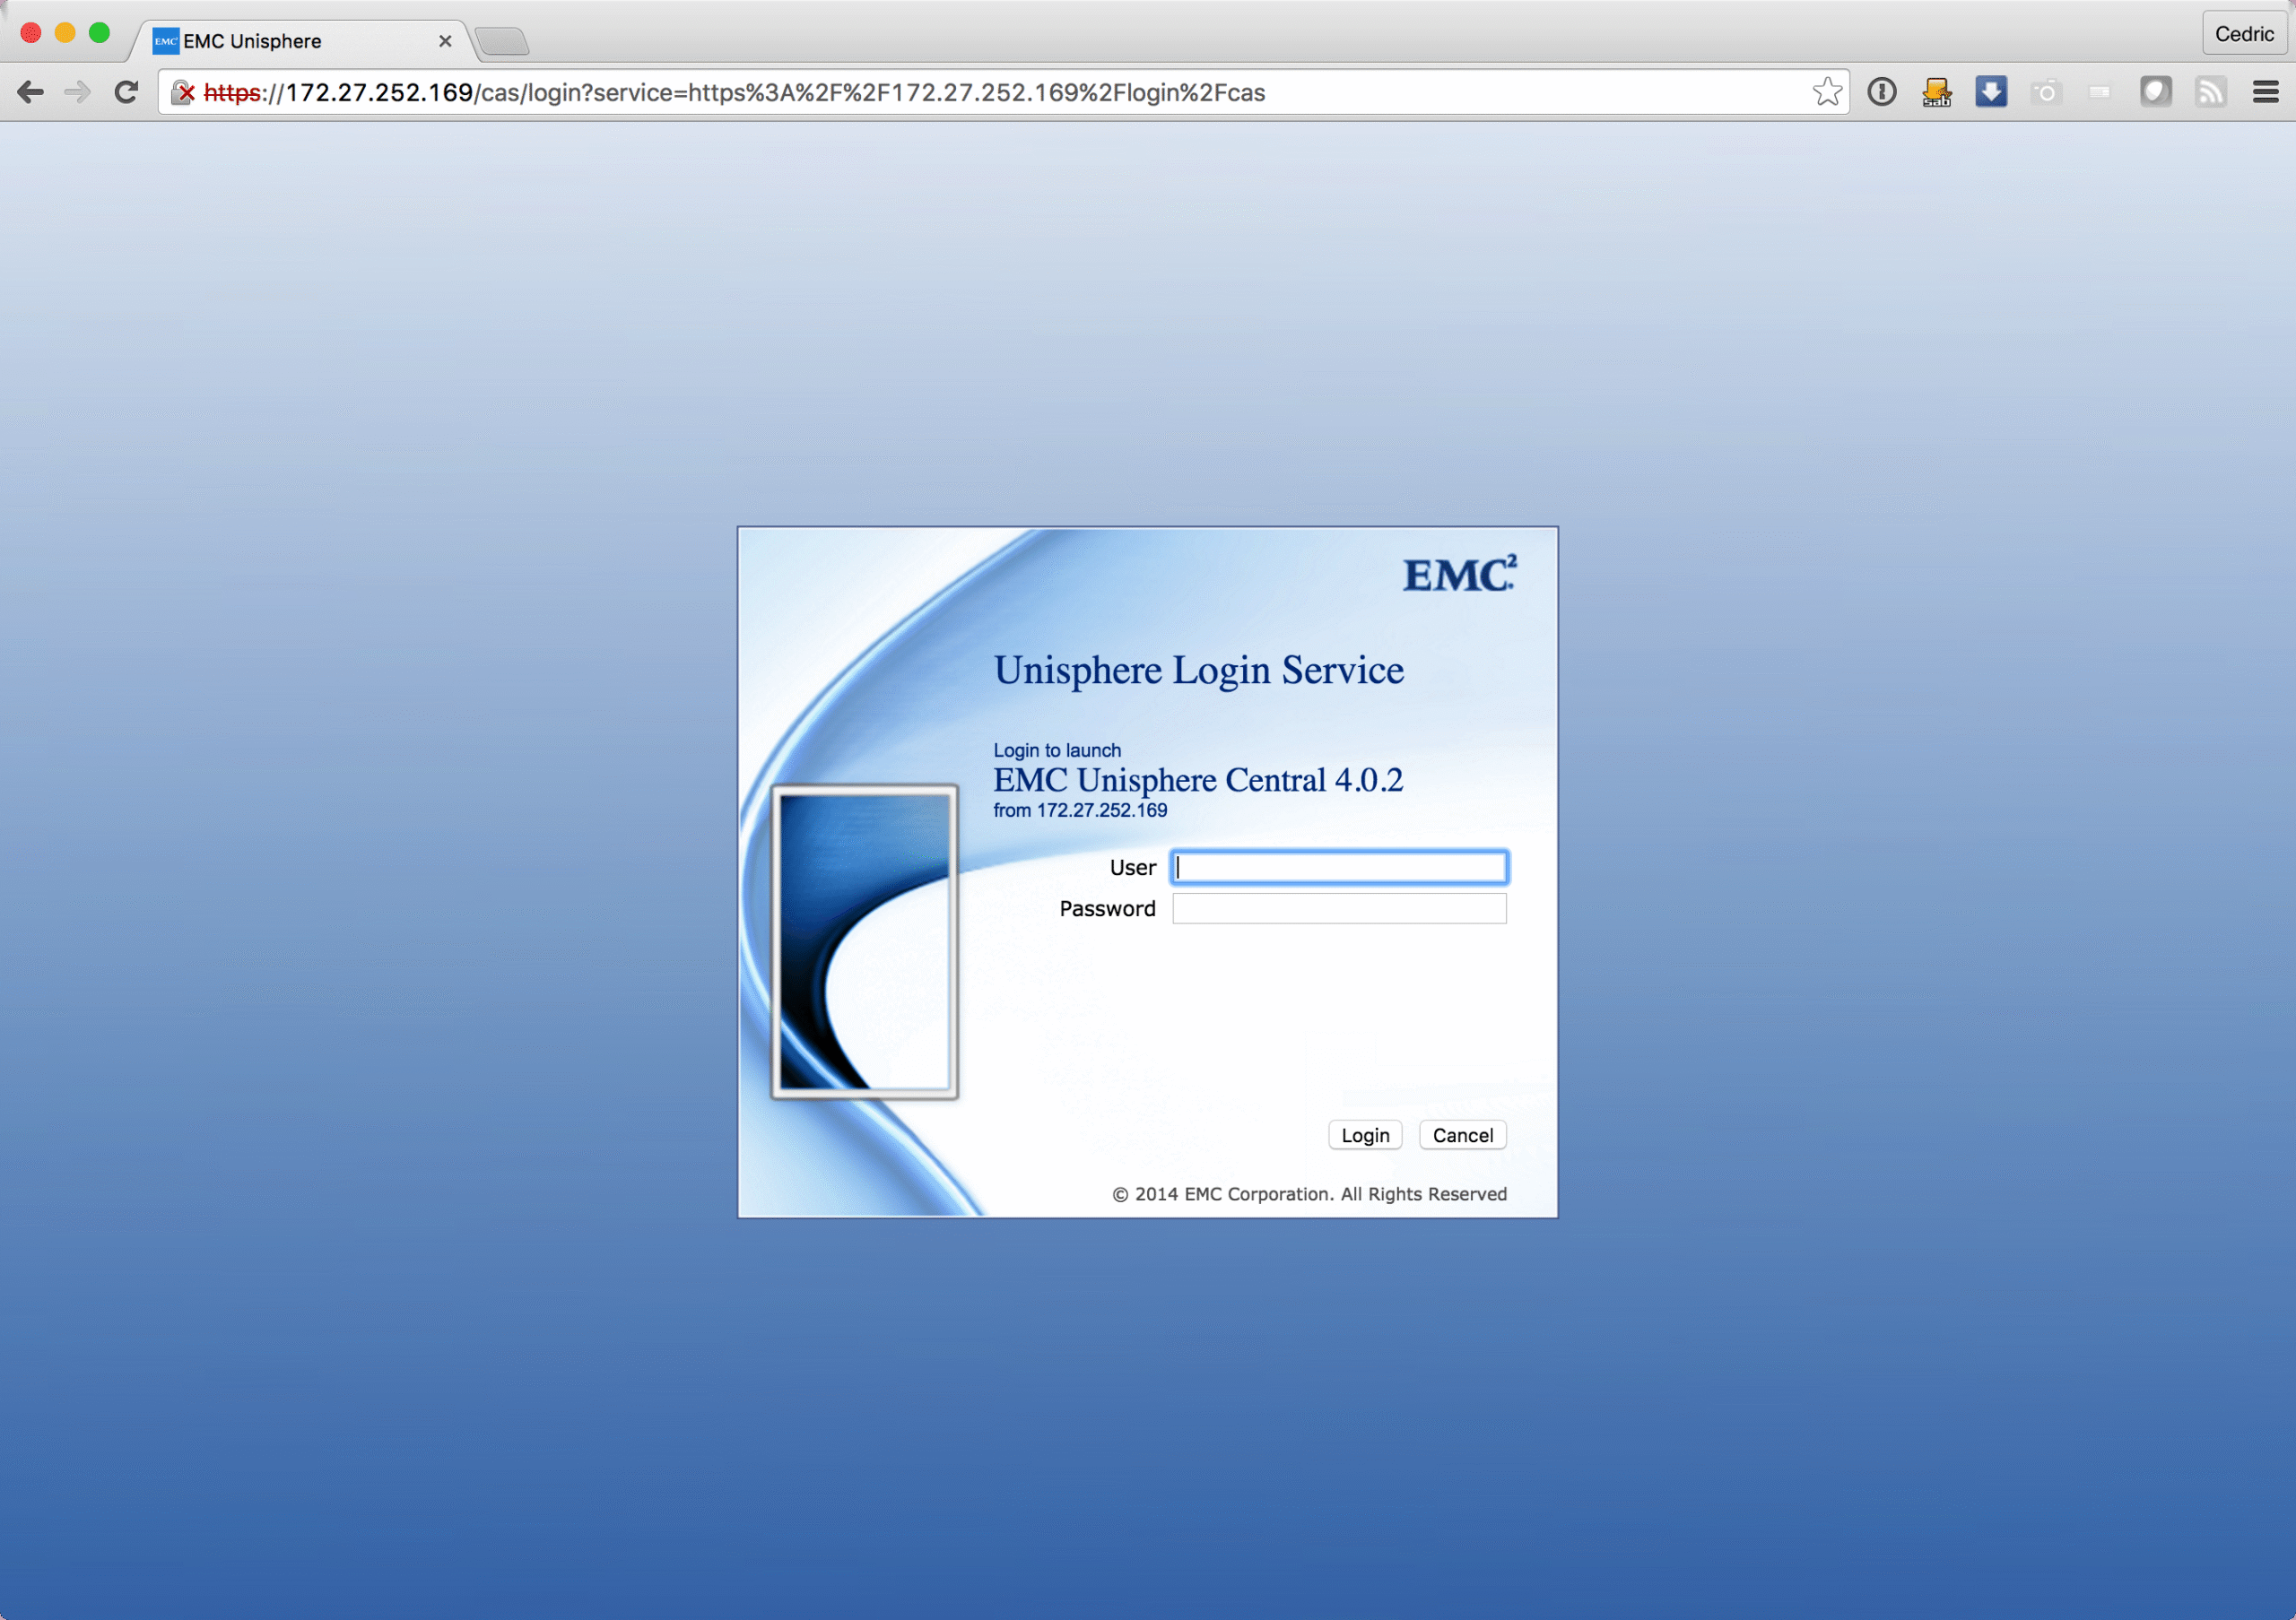Open the Chrome hamburger menu
The height and width of the screenshot is (1620, 2296).
[x=2265, y=92]
